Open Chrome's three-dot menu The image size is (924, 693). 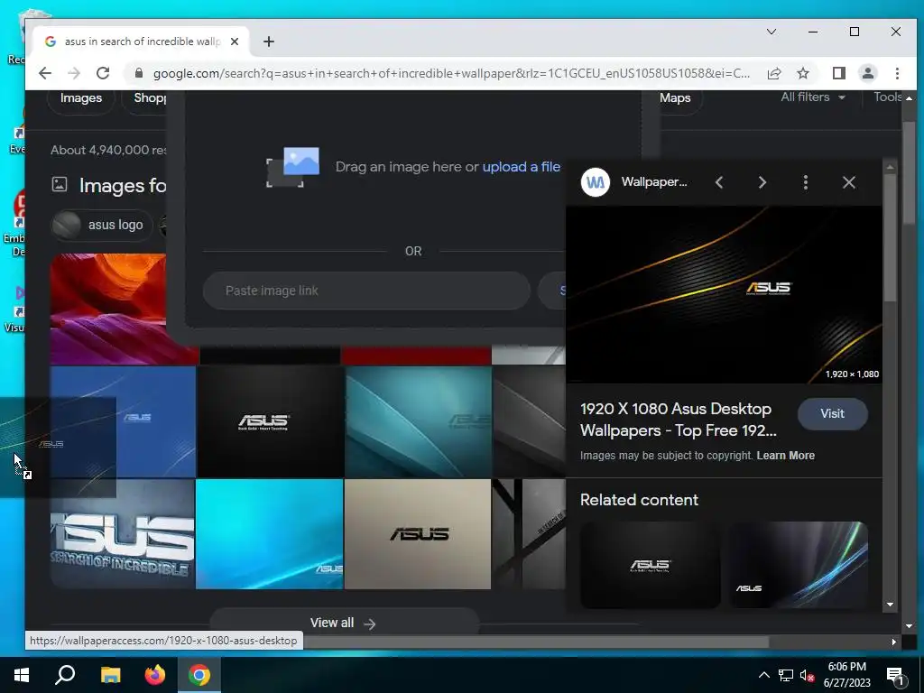[897, 73]
